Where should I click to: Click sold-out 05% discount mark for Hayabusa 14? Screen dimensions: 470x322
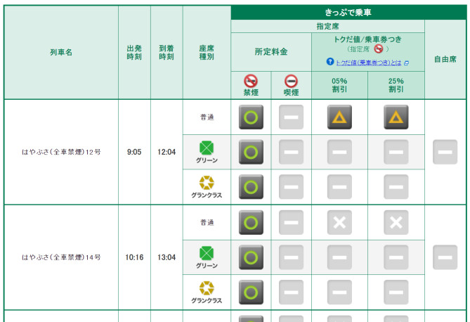tap(339, 222)
